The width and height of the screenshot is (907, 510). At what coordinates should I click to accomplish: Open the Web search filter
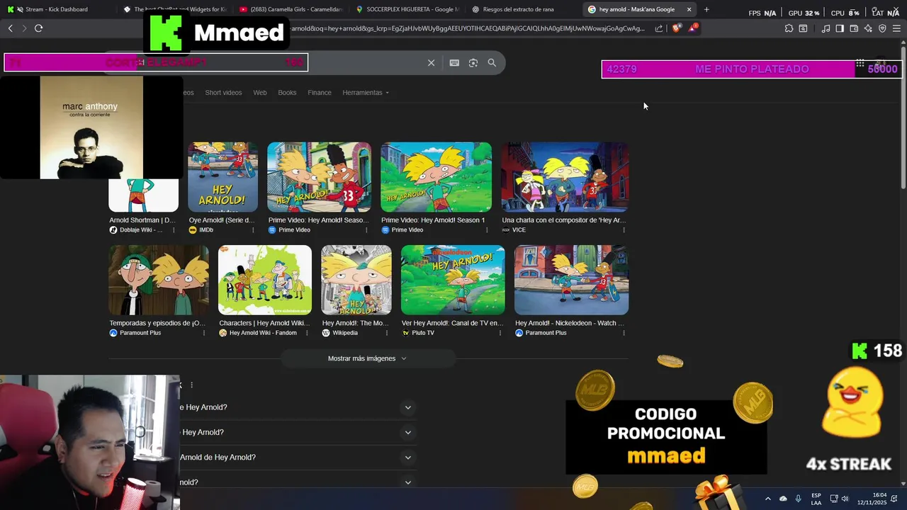click(x=260, y=93)
